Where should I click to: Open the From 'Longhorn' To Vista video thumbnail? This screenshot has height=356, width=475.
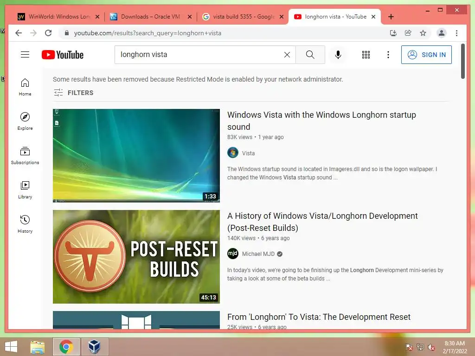point(136,320)
